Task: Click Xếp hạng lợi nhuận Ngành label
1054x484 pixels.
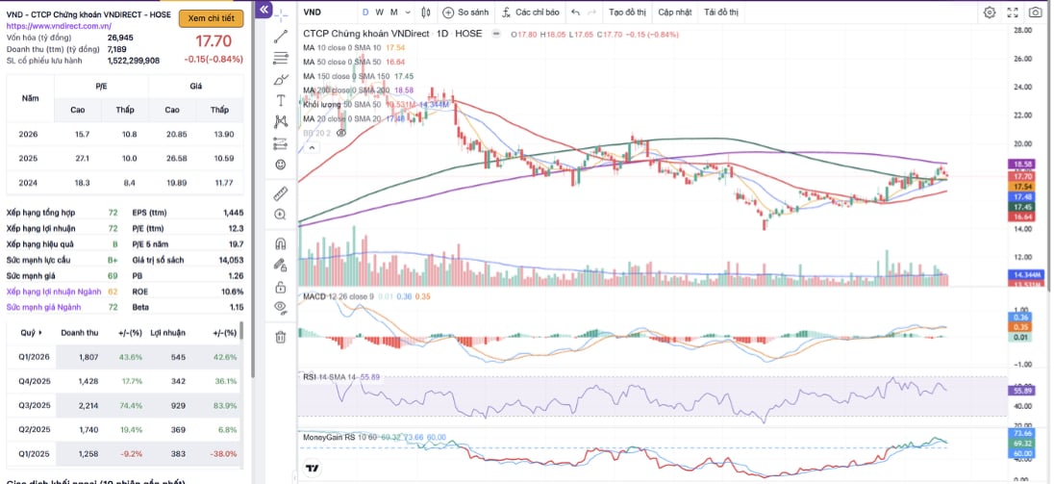Action: [x=54, y=292]
